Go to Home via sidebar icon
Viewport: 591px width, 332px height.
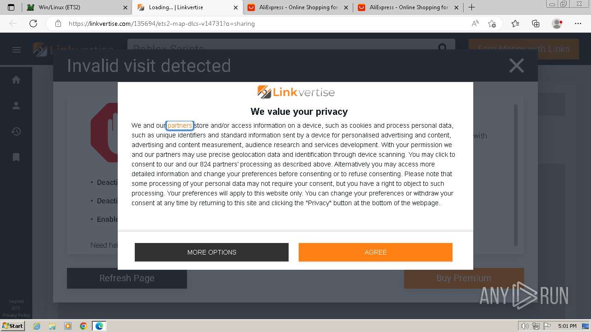pos(16,80)
